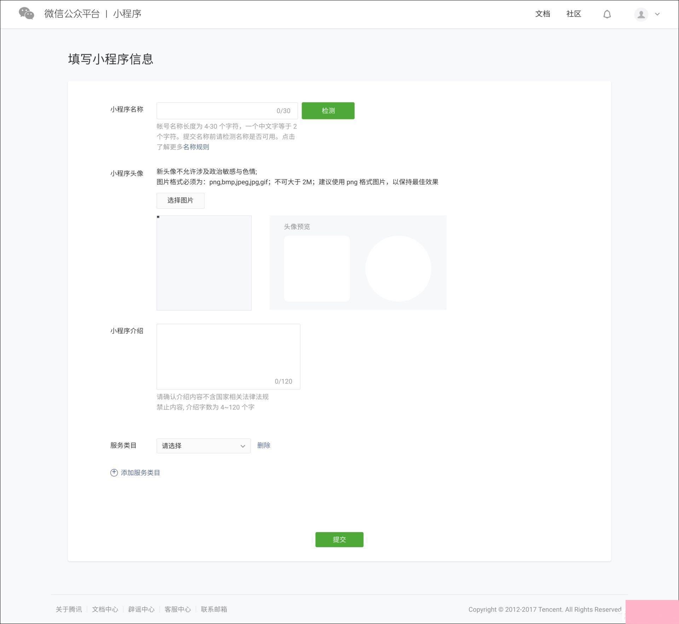Expand the 服务类目 category dropdown
The height and width of the screenshot is (624, 679).
pyautogui.click(x=203, y=445)
